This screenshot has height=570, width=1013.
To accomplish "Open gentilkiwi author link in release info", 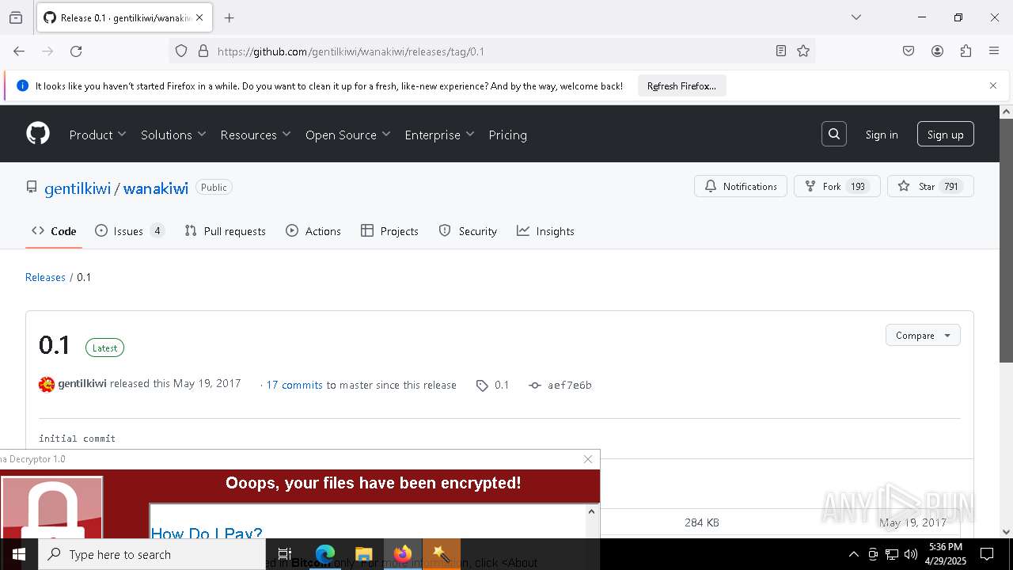I will click(x=82, y=383).
